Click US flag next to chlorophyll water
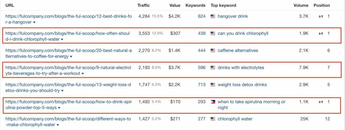The width and height of the screenshot is (345, 130). pos(213,119)
